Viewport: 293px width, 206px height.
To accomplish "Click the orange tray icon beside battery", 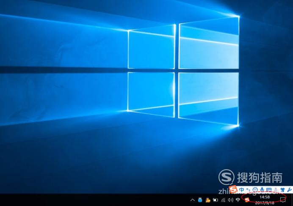I will click(208, 200).
